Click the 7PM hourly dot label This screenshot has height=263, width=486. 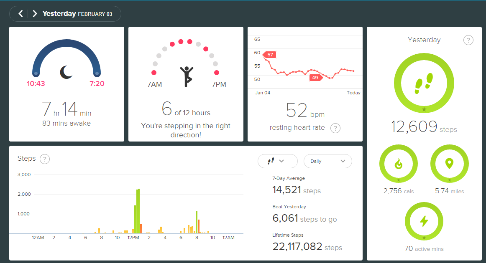219,84
